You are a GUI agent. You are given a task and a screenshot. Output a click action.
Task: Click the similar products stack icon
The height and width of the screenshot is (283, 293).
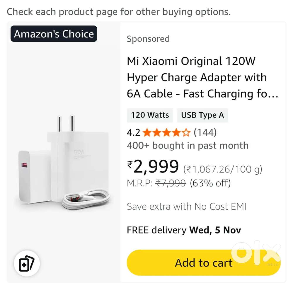click(27, 263)
